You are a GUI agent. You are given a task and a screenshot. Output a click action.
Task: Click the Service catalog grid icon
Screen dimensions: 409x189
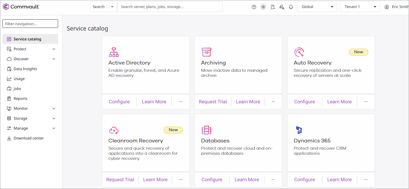pyautogui.click(x=9, y=39)
